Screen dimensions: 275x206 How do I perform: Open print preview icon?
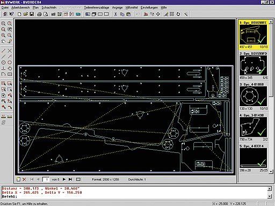46,14
